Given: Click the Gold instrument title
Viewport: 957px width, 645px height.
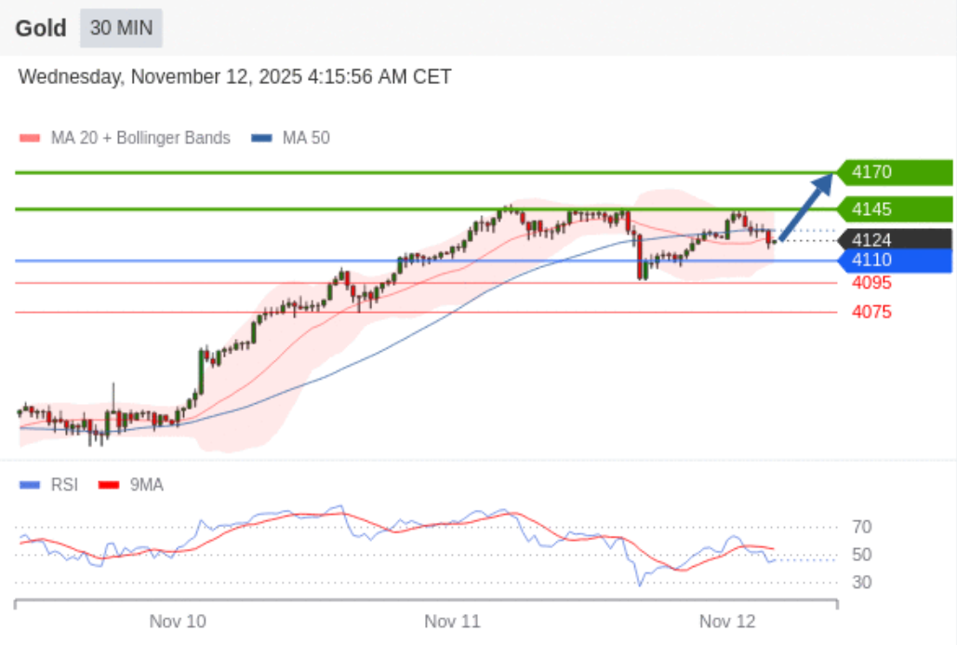Looking at the screenshot, I should (41, 28).
